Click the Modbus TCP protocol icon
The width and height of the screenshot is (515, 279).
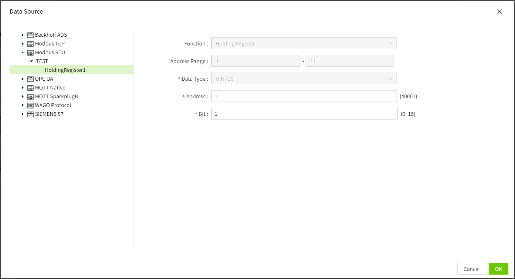point(30,44)
